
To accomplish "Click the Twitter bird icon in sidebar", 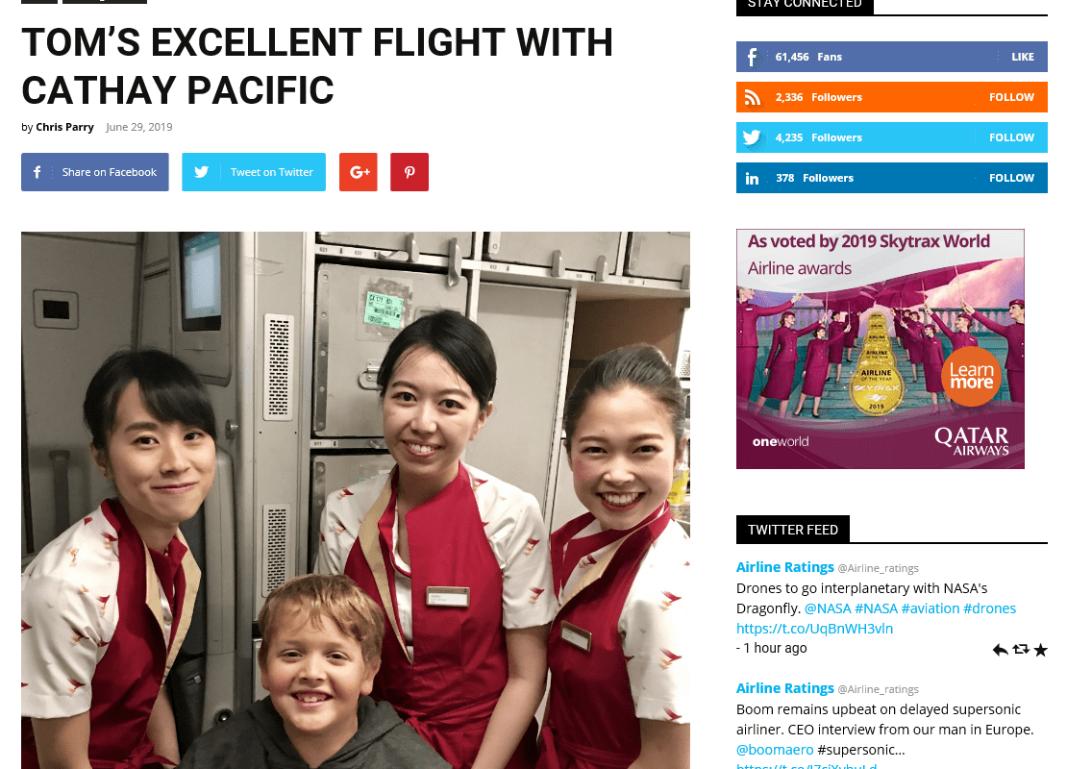I will [752, 137].
